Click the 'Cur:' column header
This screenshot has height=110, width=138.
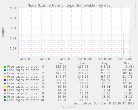click(x=61, y=63)
